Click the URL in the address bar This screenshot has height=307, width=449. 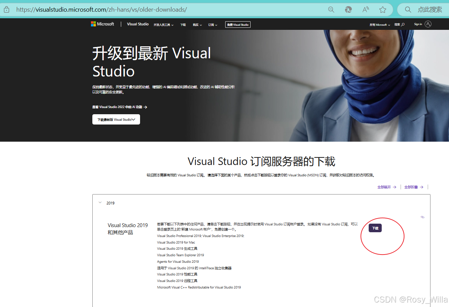(102, 10)
